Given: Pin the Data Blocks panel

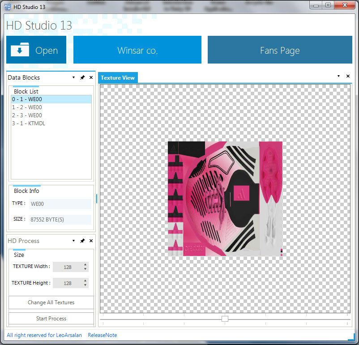Looking at the screenshot, I should [82, 78].
